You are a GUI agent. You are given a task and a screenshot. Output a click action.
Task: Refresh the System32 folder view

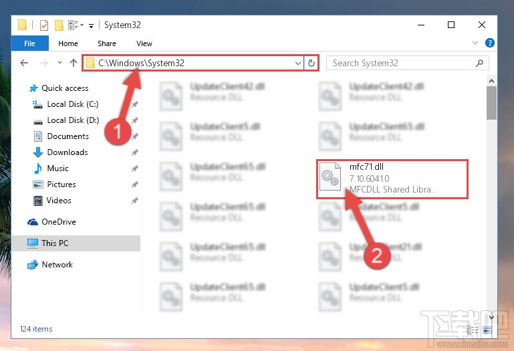tap(311, 63)
